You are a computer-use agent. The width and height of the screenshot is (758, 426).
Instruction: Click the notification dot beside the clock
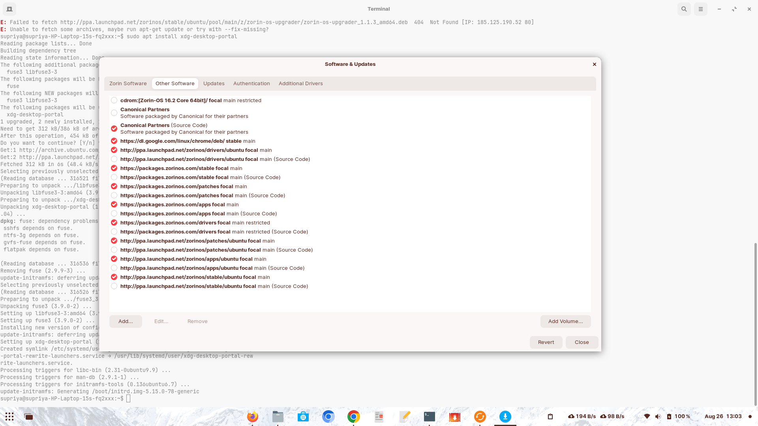[x=750, y=417]
